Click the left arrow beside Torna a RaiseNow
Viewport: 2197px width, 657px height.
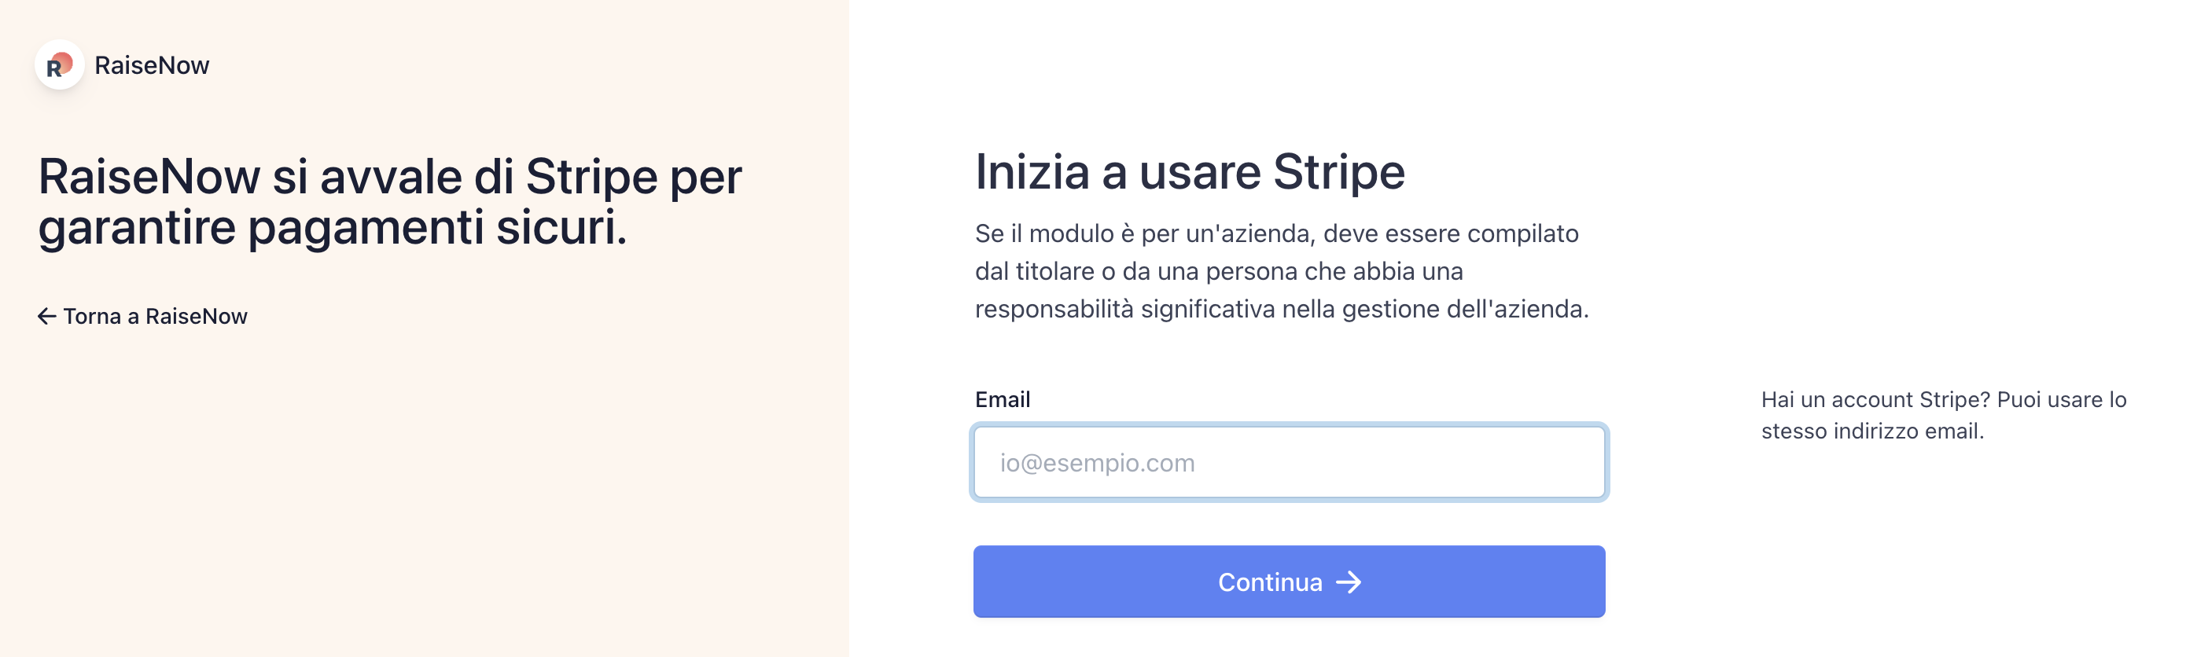[47, 316]
